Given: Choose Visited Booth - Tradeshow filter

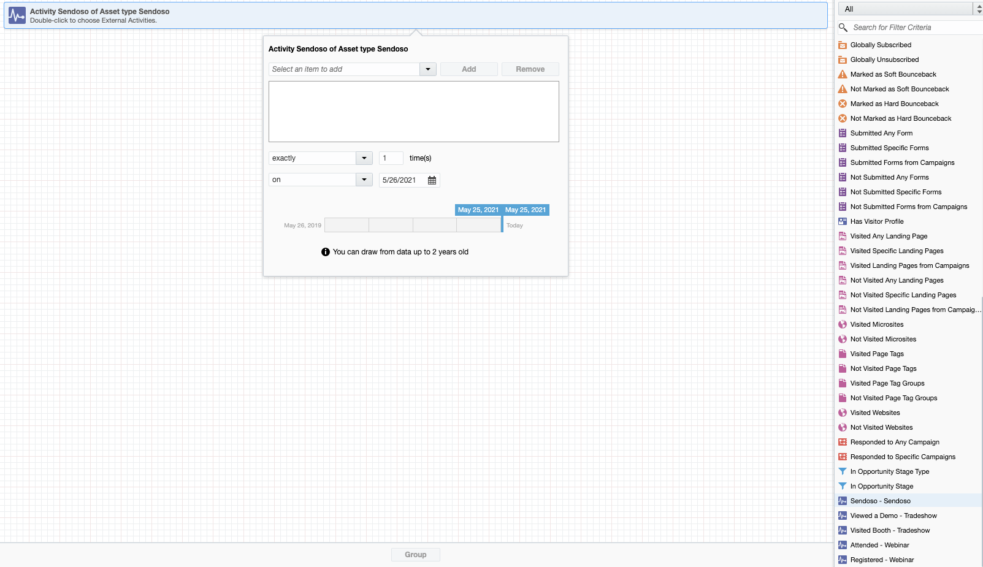Looking at the screenshot, I should [890, 530].
